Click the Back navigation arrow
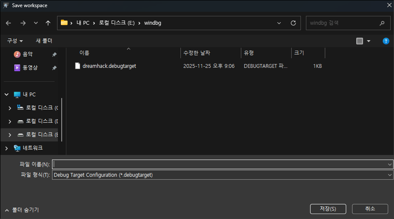Image resolution: width=394 pixels, height=219 pixels. tap(9, 23)
